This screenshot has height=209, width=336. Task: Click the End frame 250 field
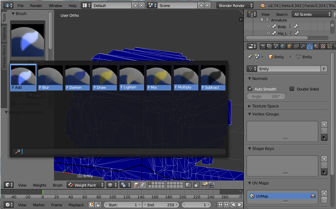click(161, 205)
